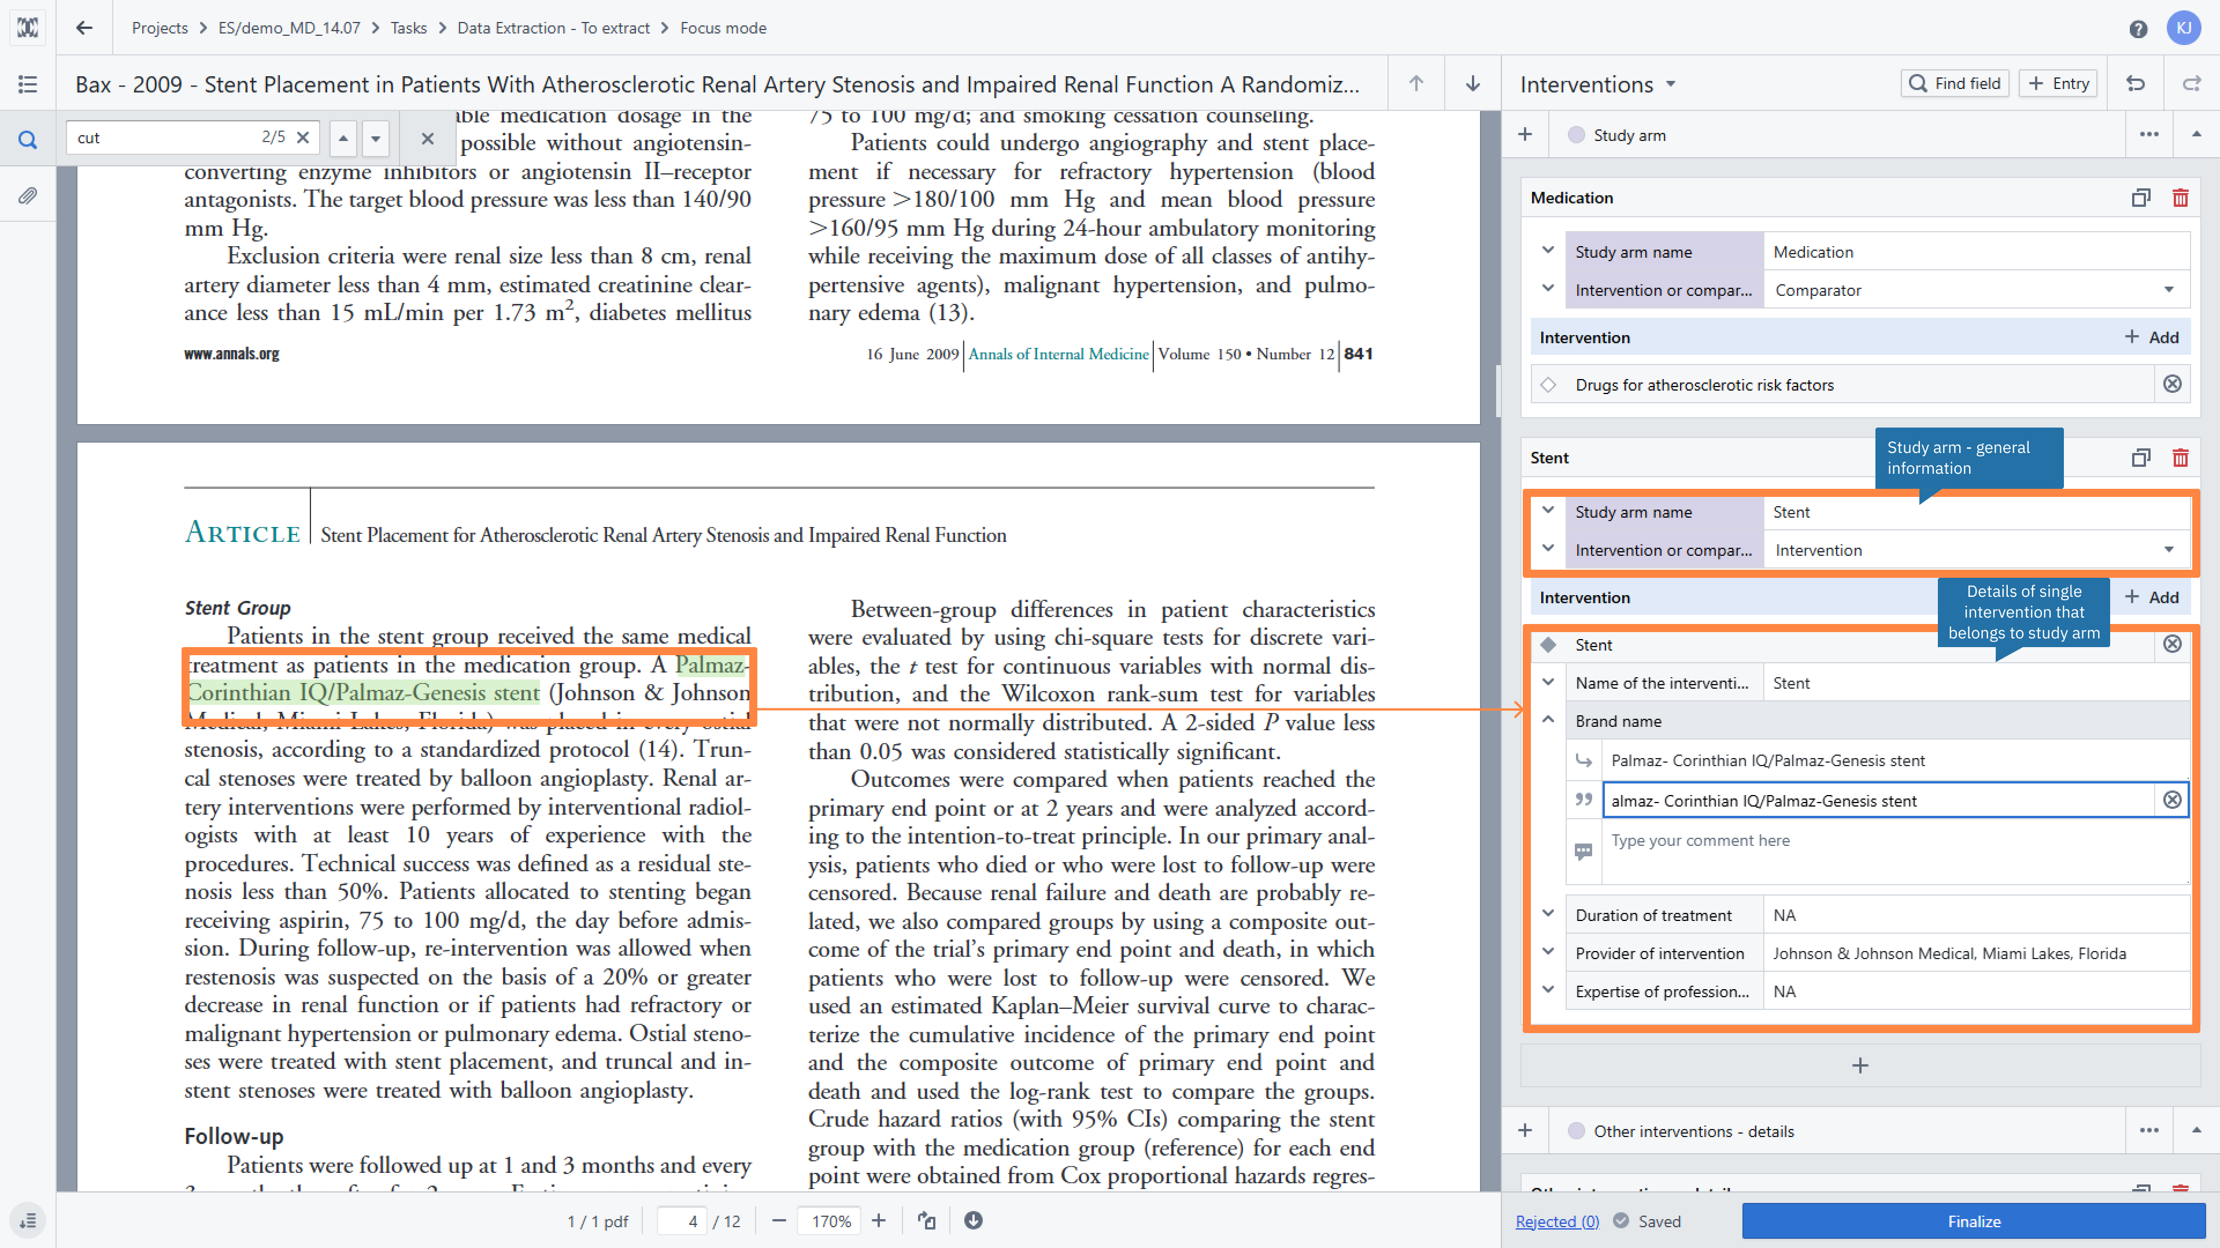This screenshot has height=1248, width=2220.
Task: Toggle Other interventions - details status circle
Action: [1576, 1131]
